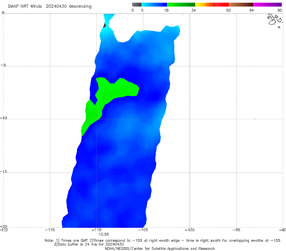Select the blue 5-18 segment of the color bar
This screenshot has height=251, width=286.
[x=154, y=5]
